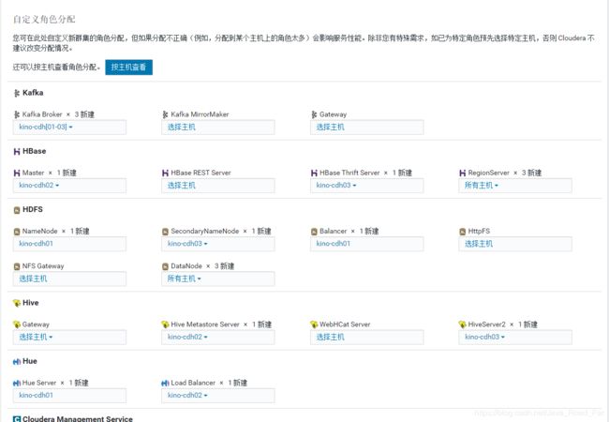Image resolution: width=609 pixels, height=422 pixels.
Task: Click the 'Kafka Broker × 3 新建' label
Action: pyautogui.click(x=58, y=114)
